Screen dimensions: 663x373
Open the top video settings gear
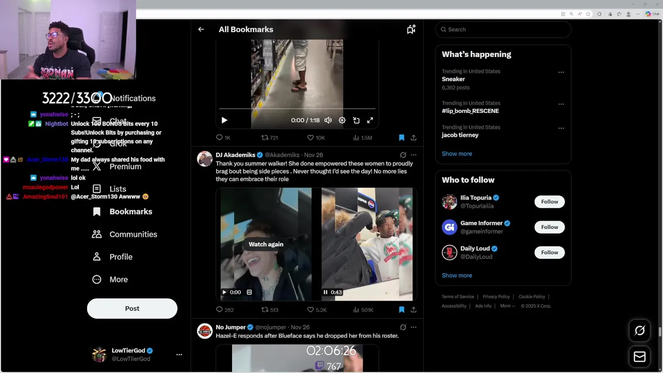click(342, 120)
